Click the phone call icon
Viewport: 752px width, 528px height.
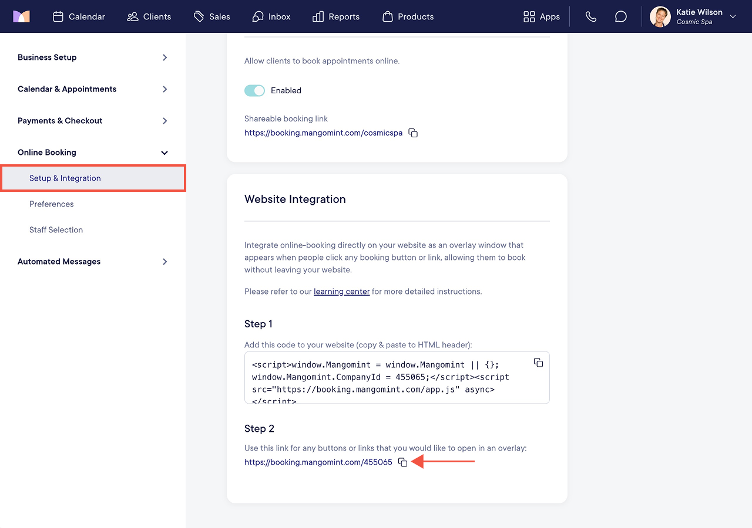point(591,16)
